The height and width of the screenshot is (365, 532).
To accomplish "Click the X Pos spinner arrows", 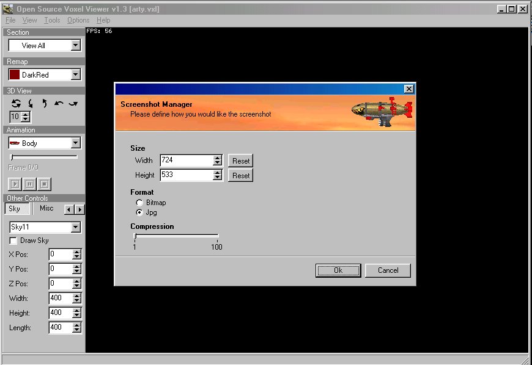I will [77, 255].
